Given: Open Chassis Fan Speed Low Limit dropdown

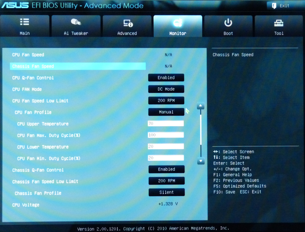Looking at the screenshot, I should (x=166, y=181).
